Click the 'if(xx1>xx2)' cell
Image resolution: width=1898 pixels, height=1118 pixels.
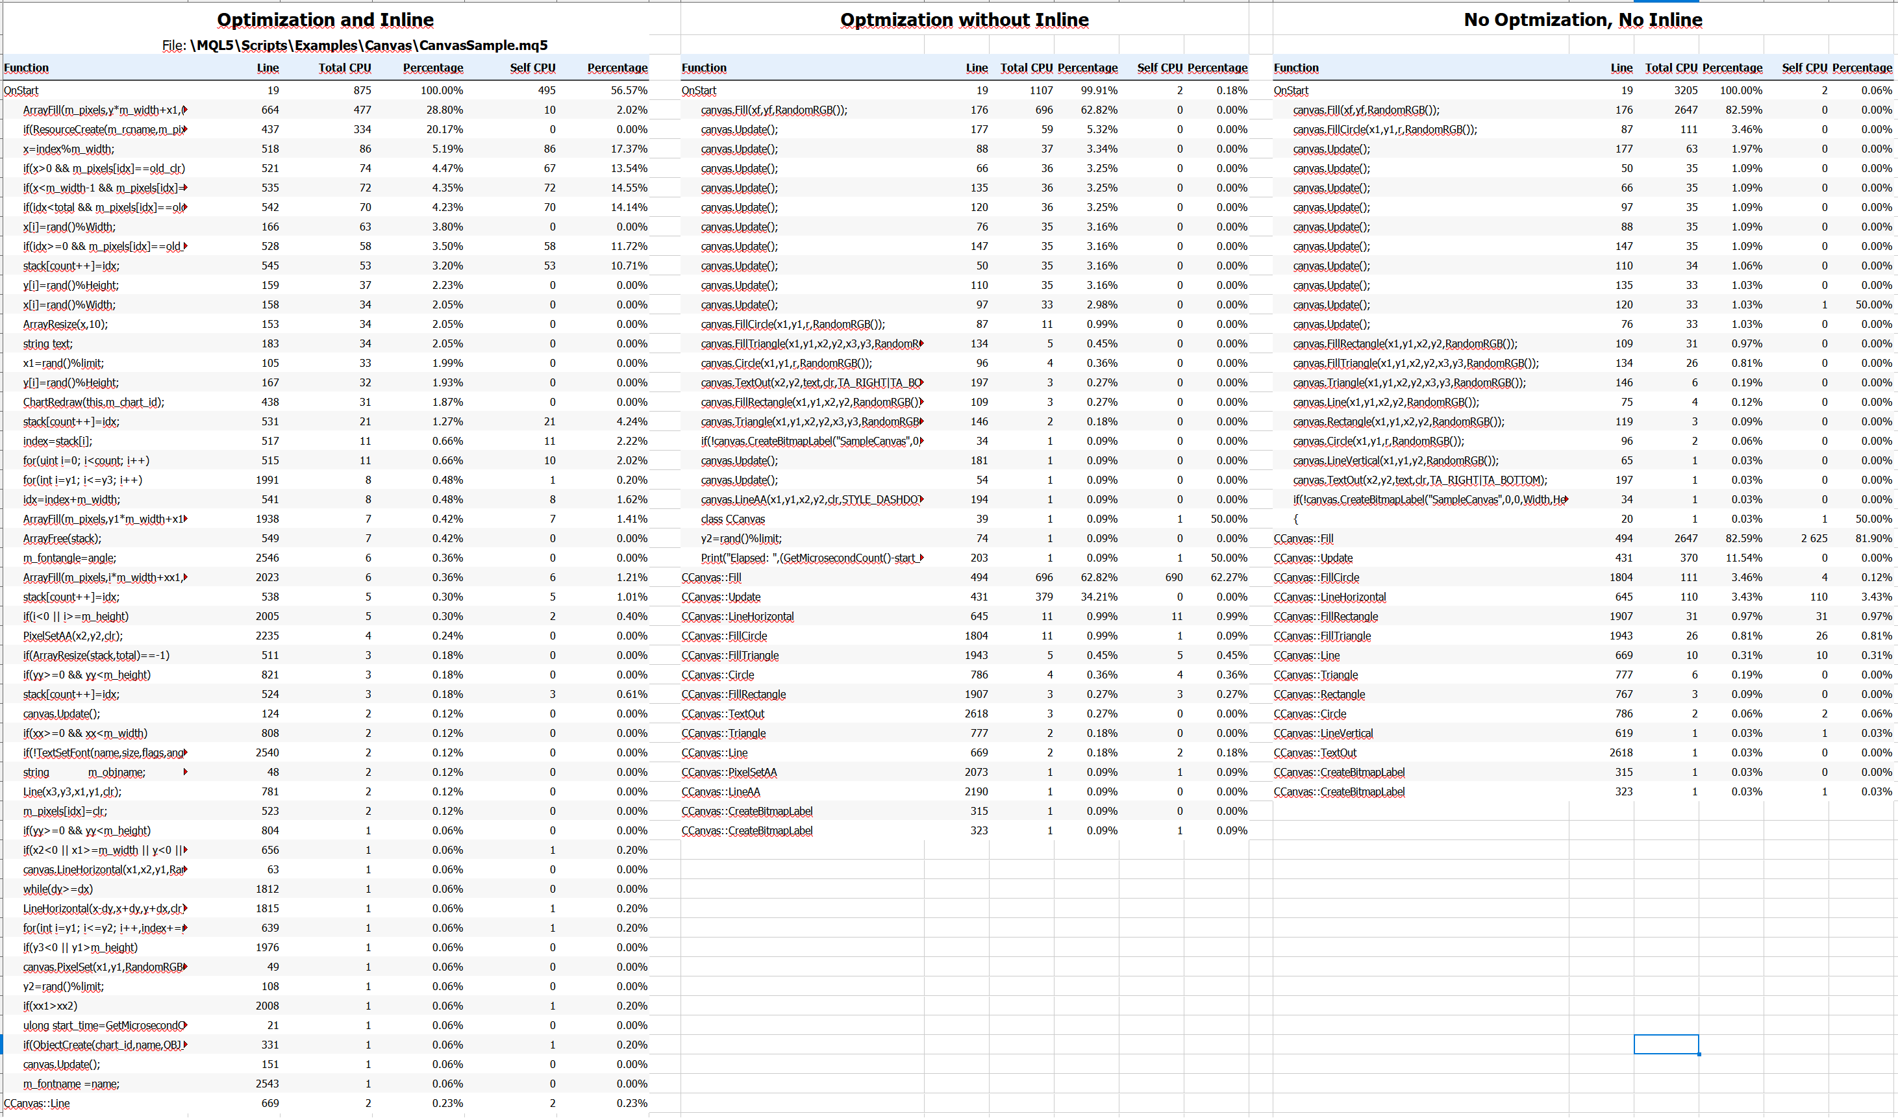point(50,1006)
